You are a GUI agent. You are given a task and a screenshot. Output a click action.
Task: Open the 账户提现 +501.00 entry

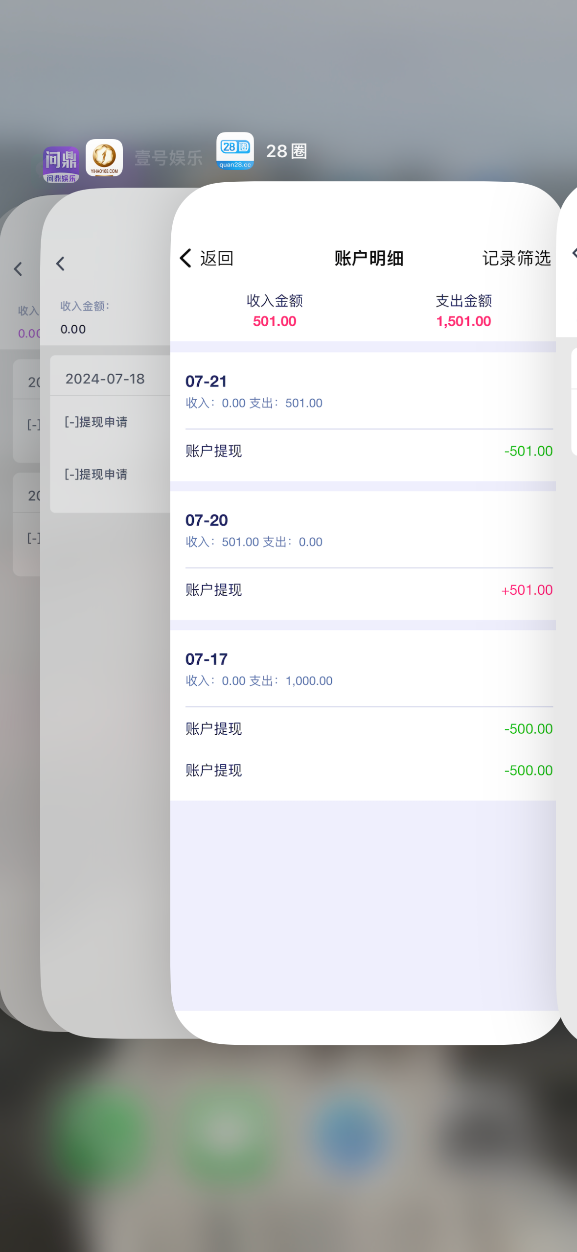tap(369, 590)
